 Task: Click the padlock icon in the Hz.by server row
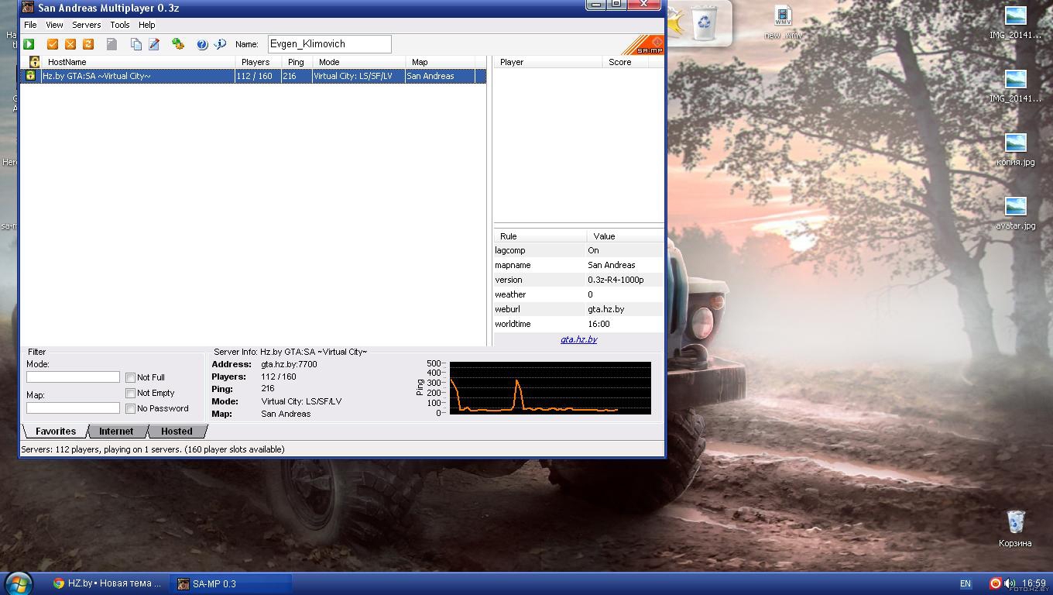coord(30,76)
